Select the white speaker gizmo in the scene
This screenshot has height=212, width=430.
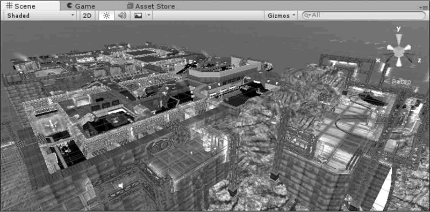pyautogui.click(x=120, y=186)
